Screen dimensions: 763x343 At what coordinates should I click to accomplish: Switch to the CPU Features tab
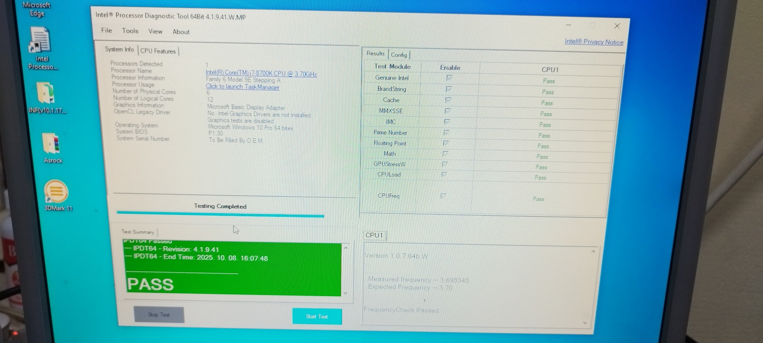pyautogui.click(x=158, y=51)
